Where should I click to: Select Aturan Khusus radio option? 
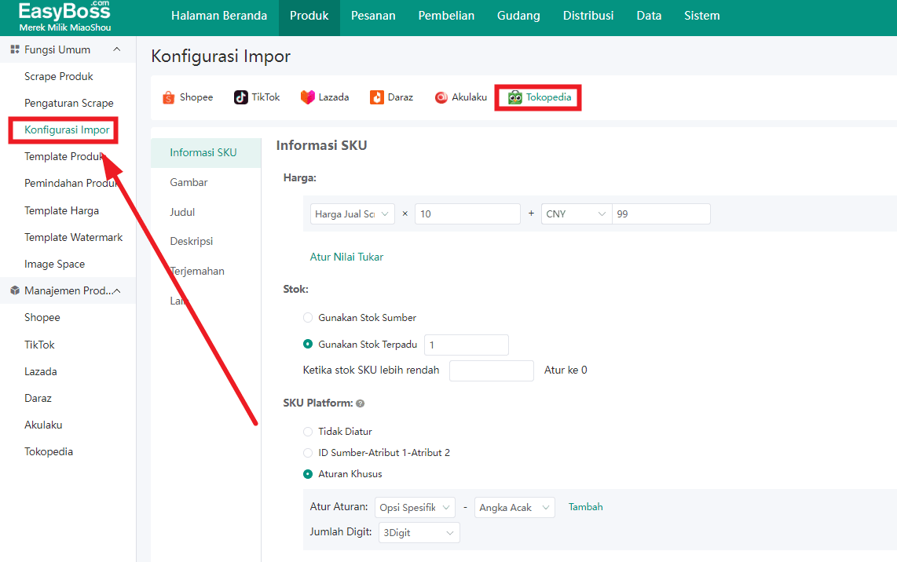[308, 474]
